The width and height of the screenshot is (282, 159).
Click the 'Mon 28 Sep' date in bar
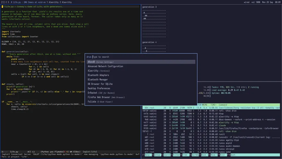coord(268,2)
